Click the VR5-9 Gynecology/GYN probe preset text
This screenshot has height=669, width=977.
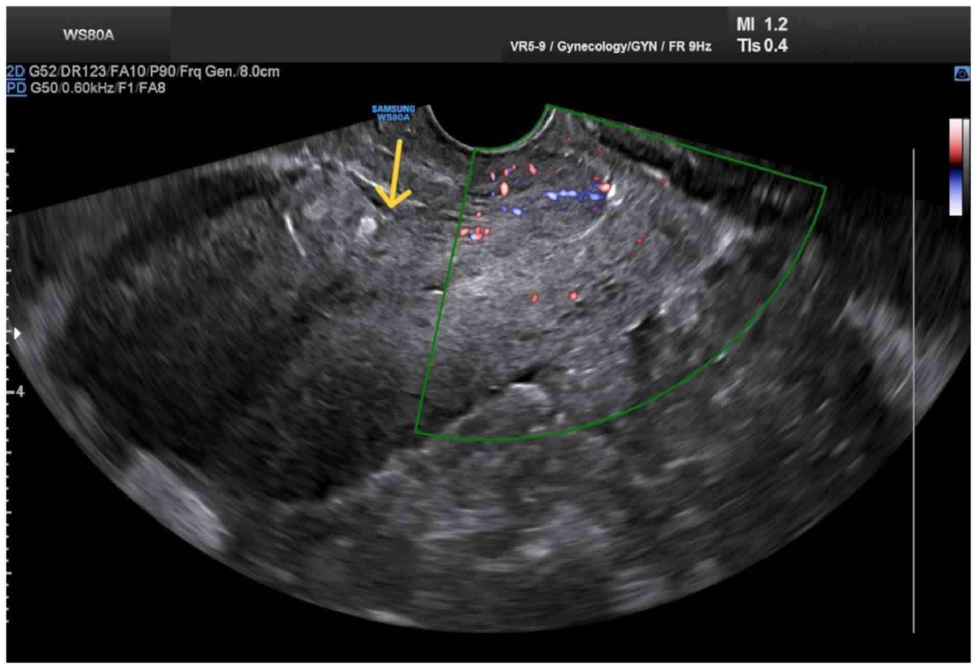coord(610,46)
